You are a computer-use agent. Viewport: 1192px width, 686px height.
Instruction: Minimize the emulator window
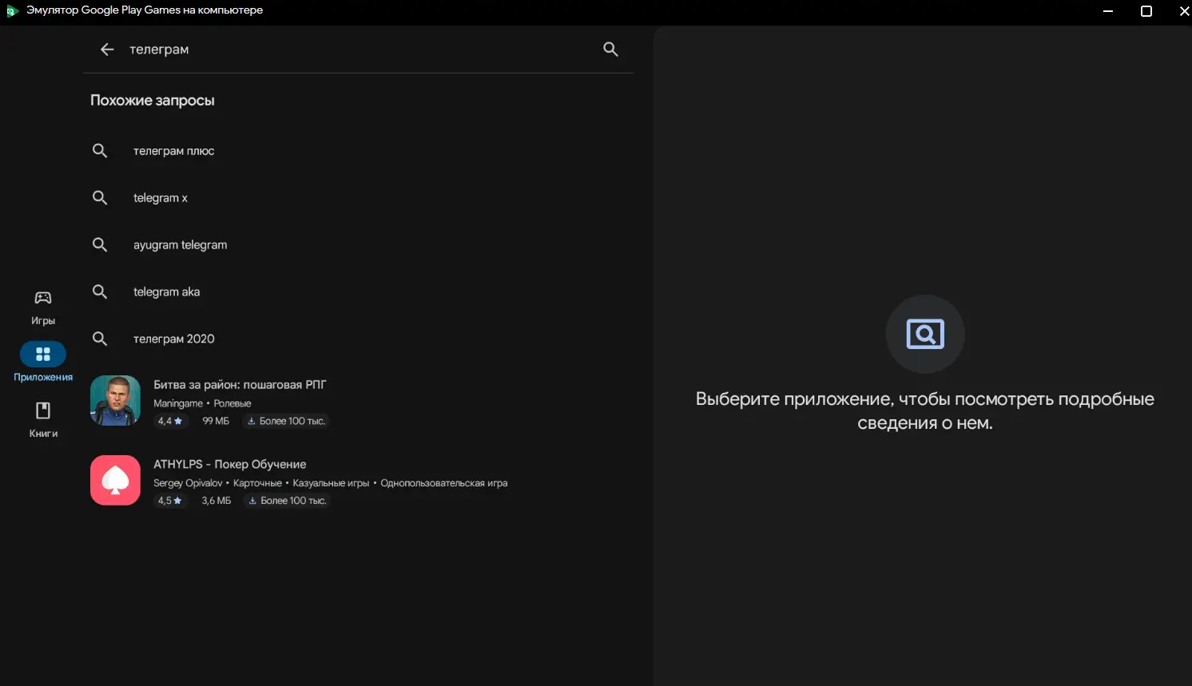1108,11
